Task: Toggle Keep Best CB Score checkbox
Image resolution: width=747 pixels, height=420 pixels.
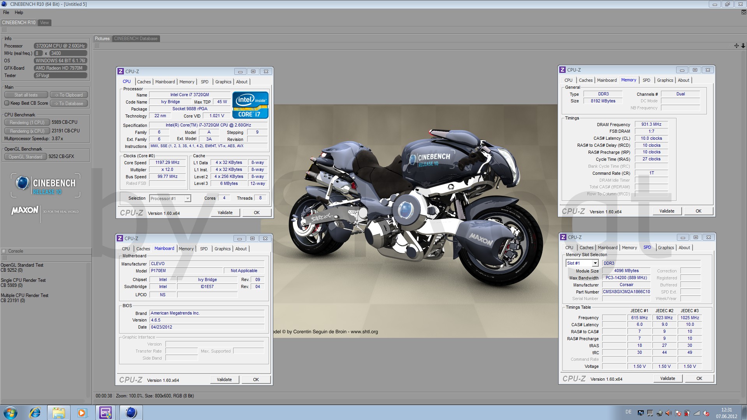Action: (x=7, y=103)
